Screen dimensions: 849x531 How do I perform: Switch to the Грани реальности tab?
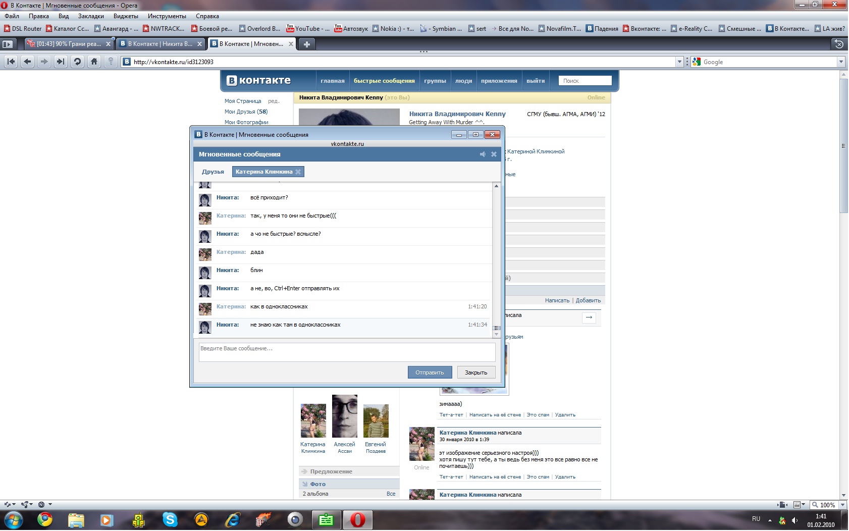[69, 44]
